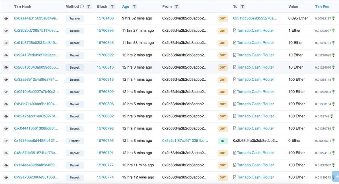Image resolution: width=339 pixels, height=184 pixels.
Task: Click gas lightbulb icon beside fee 0.00032187
Action: tap(333, 18)
